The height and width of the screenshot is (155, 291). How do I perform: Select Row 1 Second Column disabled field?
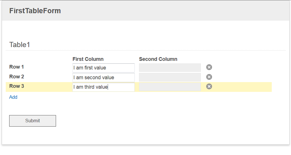[x=170, y=68]
